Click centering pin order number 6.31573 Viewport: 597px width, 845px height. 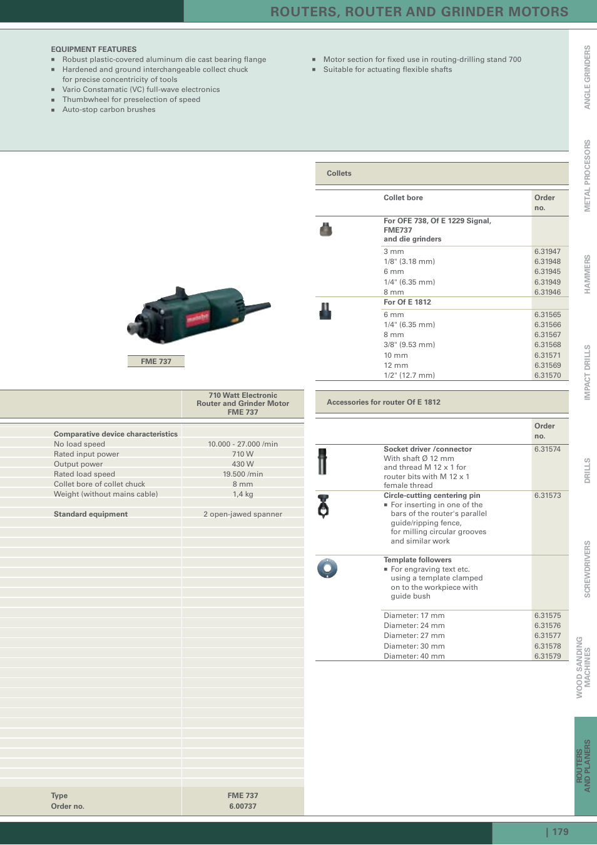coord(548,495)
